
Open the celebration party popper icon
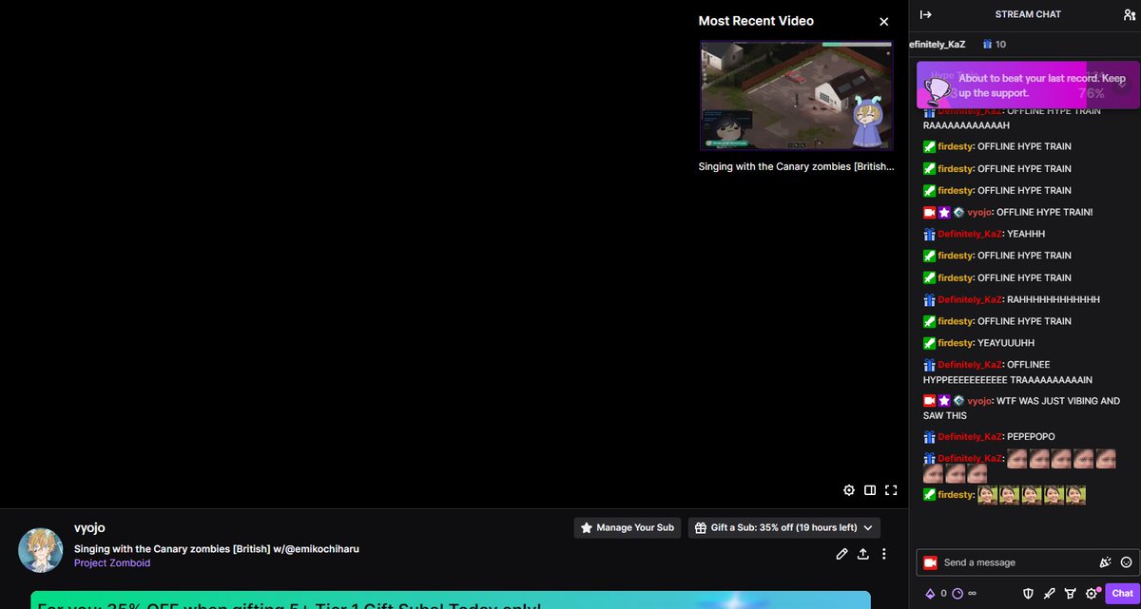pyautogui.click(x=1106, y=562)
